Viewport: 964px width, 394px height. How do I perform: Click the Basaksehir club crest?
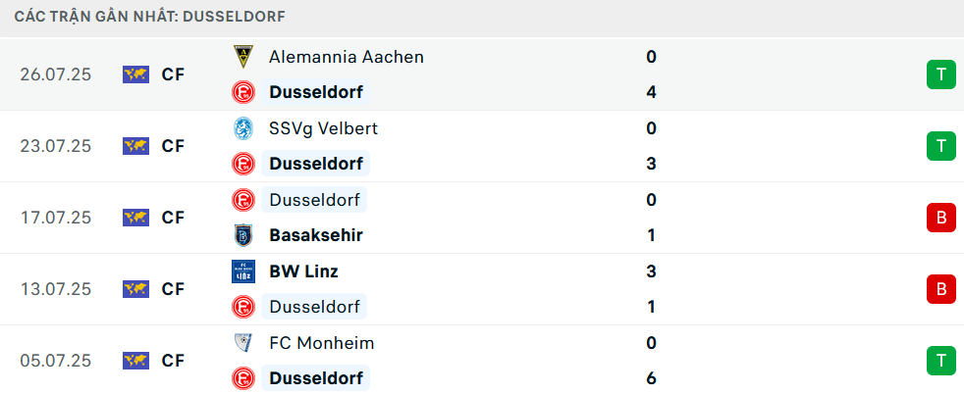243,235
